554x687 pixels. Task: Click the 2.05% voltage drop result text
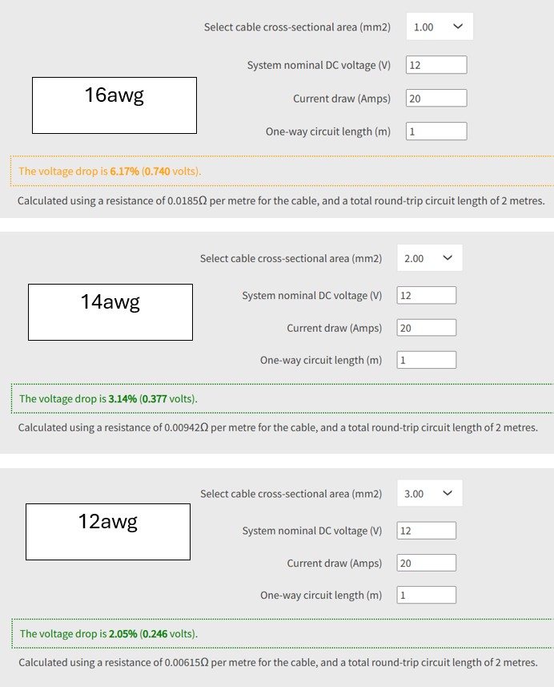108,634
